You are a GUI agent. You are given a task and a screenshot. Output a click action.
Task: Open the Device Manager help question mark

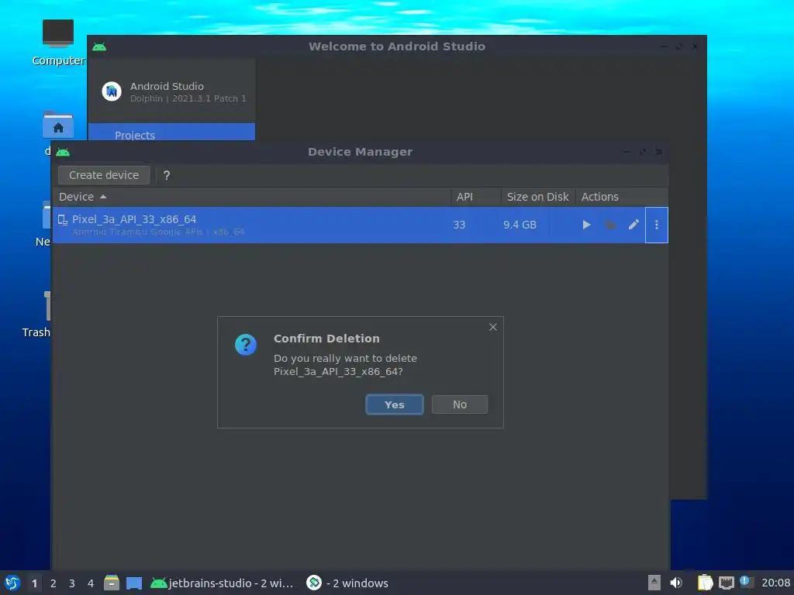[x=167, y=175]
